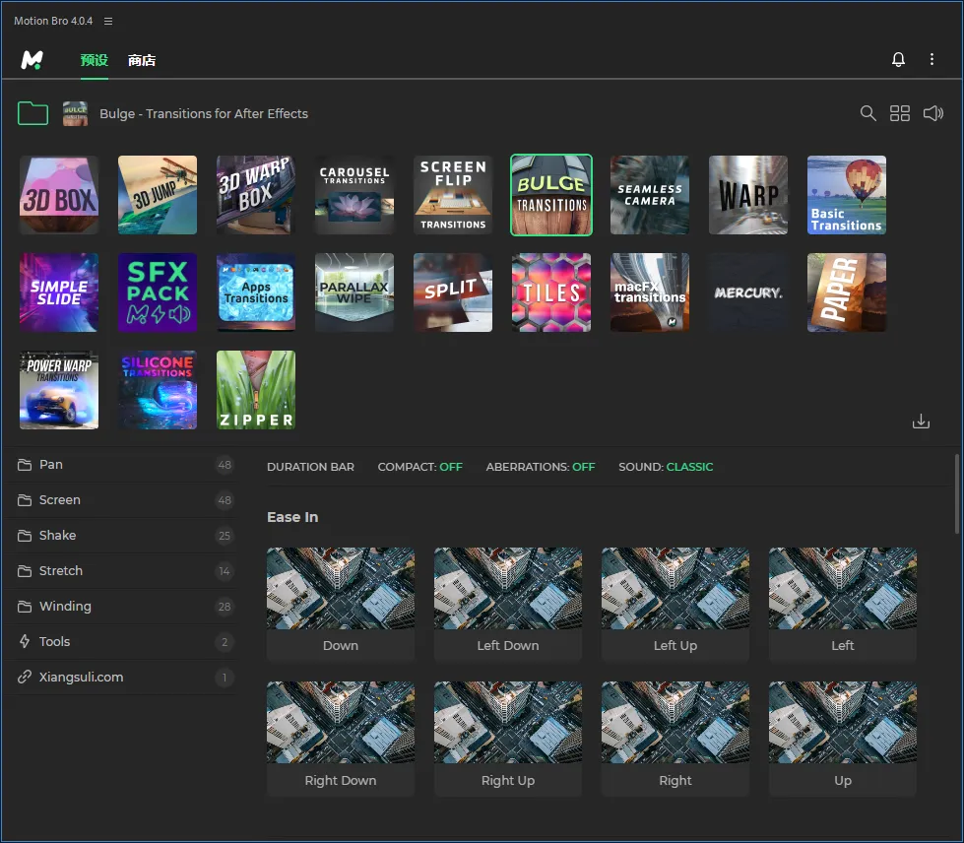
Task: Select the 预设 tab
Action: click(x=95, y=60)
